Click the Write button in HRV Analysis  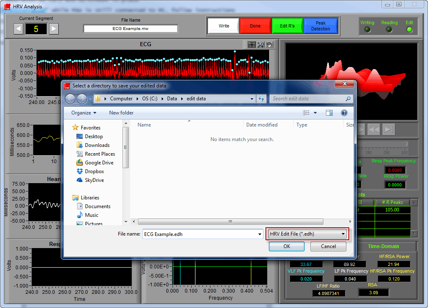click(223, 26)
